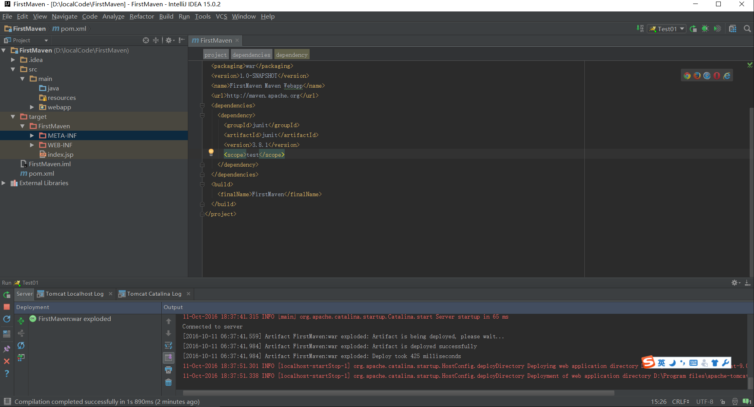
Task: Clear all console output trash icon
Action: pyautogui.click(x=168, y=382)
